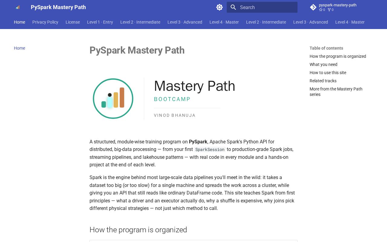The image size is (387, 242).
Task: Open the pyspark-mastery-path repository link
Action: 338,5
